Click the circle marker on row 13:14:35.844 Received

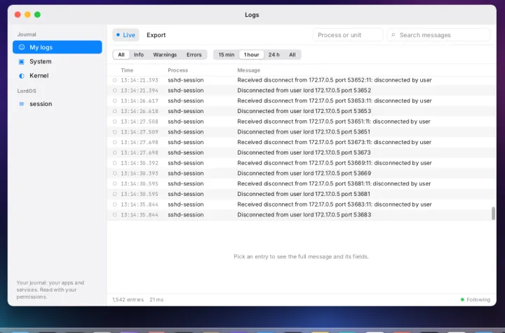[x=114, y=204]
